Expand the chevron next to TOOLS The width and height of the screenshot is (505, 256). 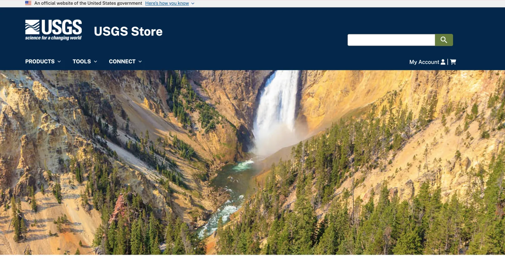[96, 61]
